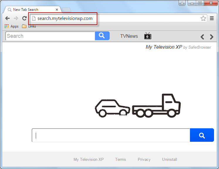Viewport: 219px width, 169px height.
Task: Open the Apps shortcut in bookmarks bar
Action: point(11,26)
